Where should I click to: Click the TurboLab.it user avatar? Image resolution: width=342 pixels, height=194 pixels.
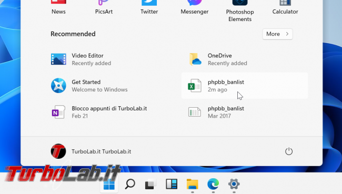(x=58, y=151)
